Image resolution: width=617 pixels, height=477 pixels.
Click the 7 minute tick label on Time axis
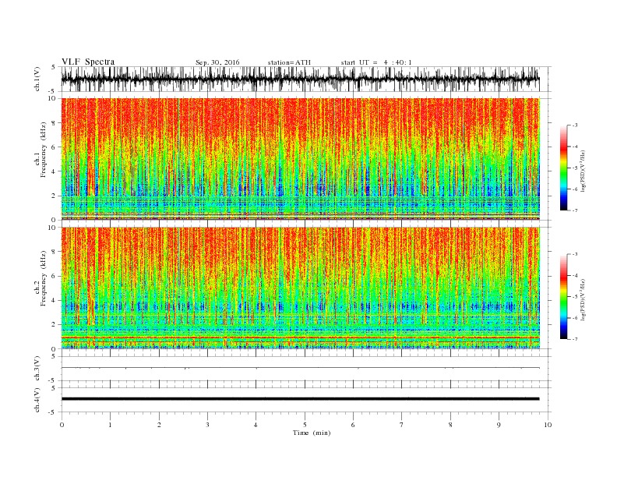point(402,425)
